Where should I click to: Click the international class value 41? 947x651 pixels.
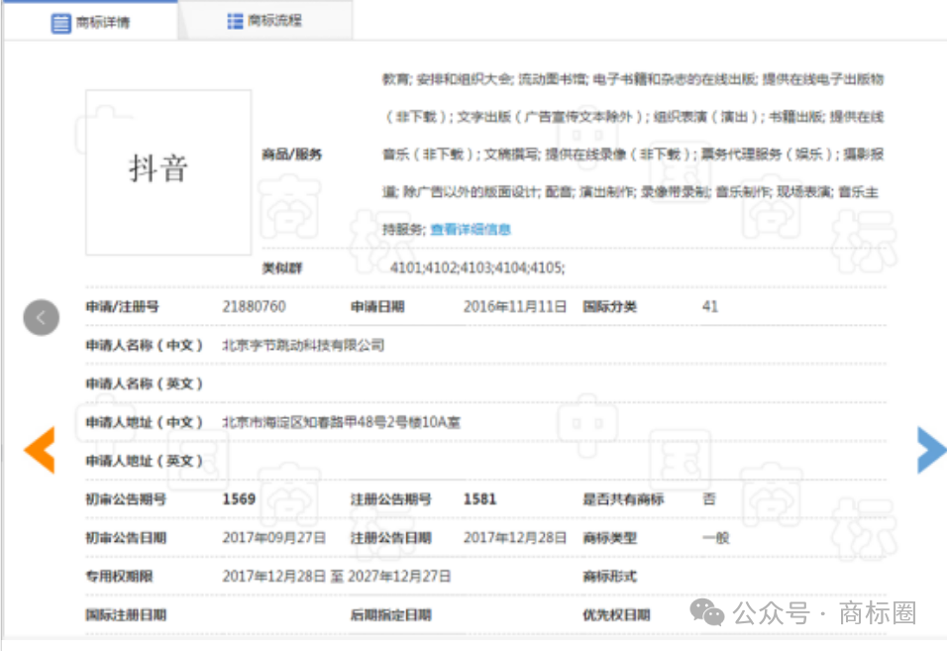coord(710,307)
